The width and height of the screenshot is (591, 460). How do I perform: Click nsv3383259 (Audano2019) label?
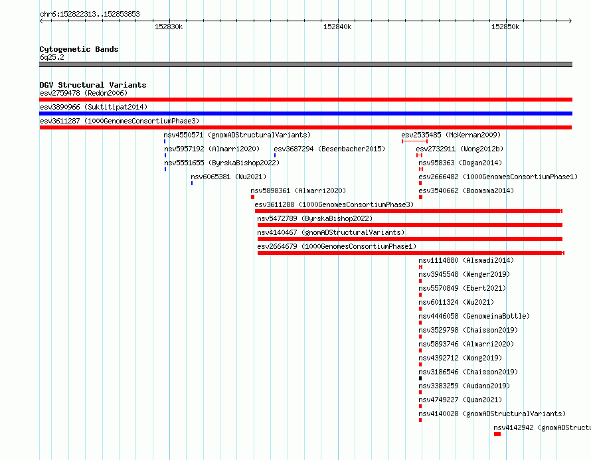point(464,386)
